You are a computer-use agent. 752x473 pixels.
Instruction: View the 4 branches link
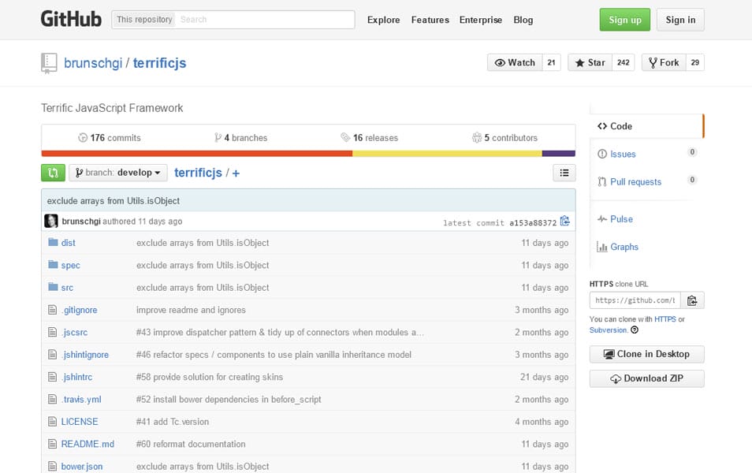coord(240,138)
